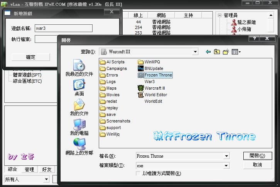This screenshot has height=187, width=280.
Task: Select the Movies folder
Action: [x=110, y=95]
